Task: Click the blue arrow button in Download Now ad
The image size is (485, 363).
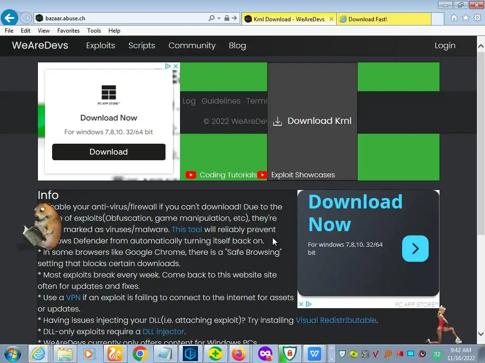Action: pyautogui.click(x=415, y=249)
